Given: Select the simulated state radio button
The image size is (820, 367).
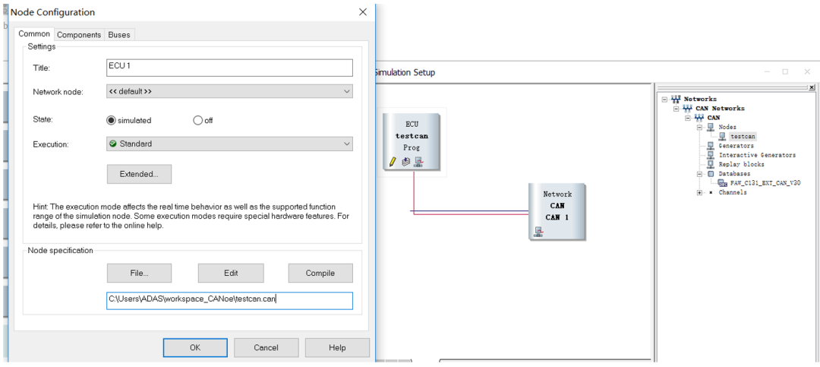Looking at the screenshot, I should (x=111, y=120).
